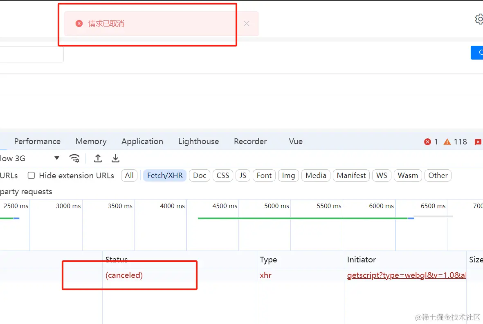Open the getscript?type=webgl initiator link
The width and height of the screenshot is (483, 324).
(407, 275)
